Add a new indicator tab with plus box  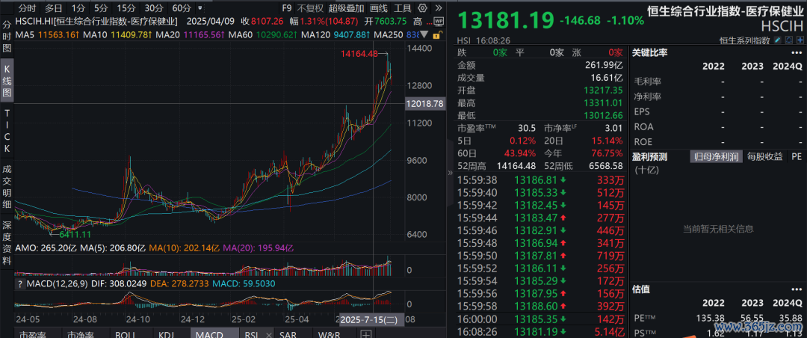(x=366, y=334)
